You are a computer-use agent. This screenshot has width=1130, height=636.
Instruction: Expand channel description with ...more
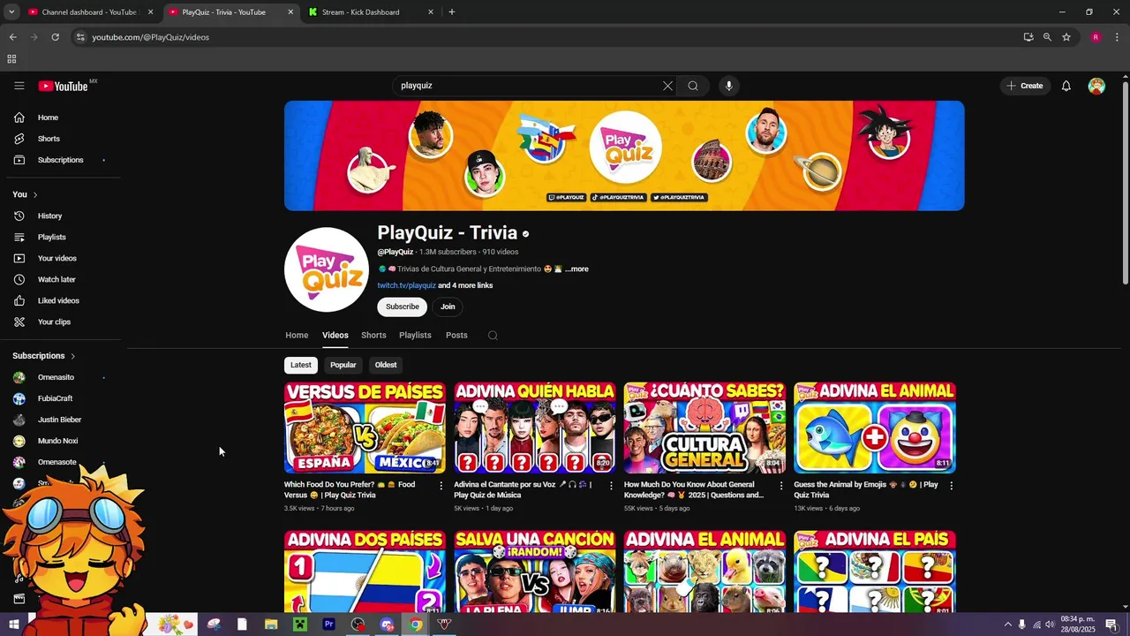tap(576, 269)
